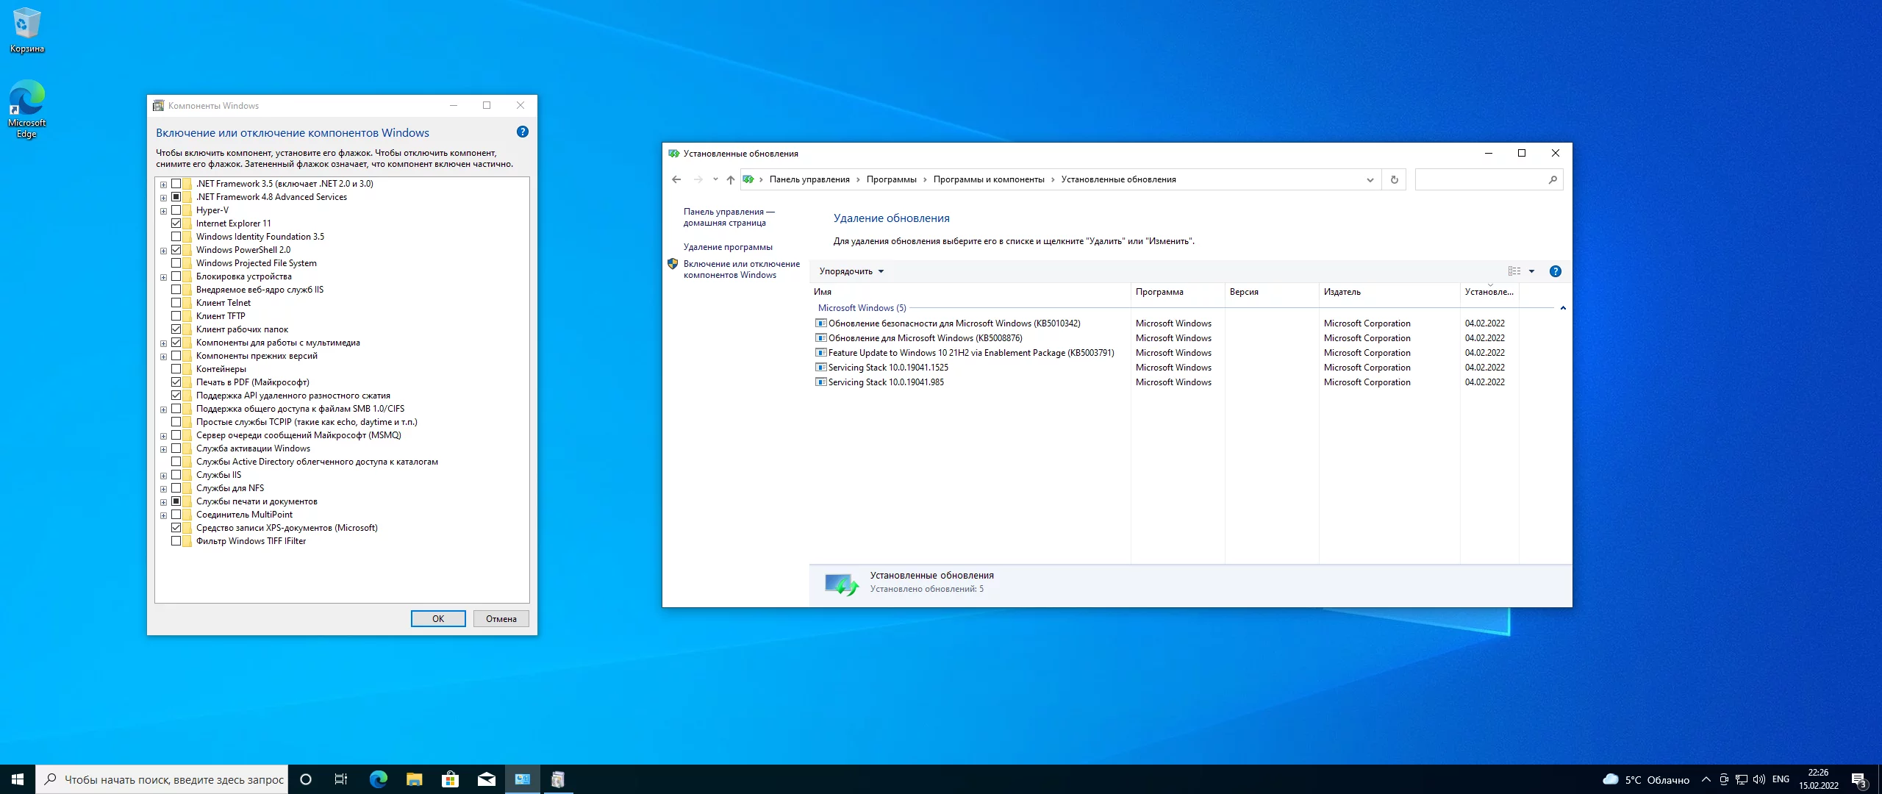
Task: Enable the Hyper-V checkbox
Action: click(x=176, y=210)
